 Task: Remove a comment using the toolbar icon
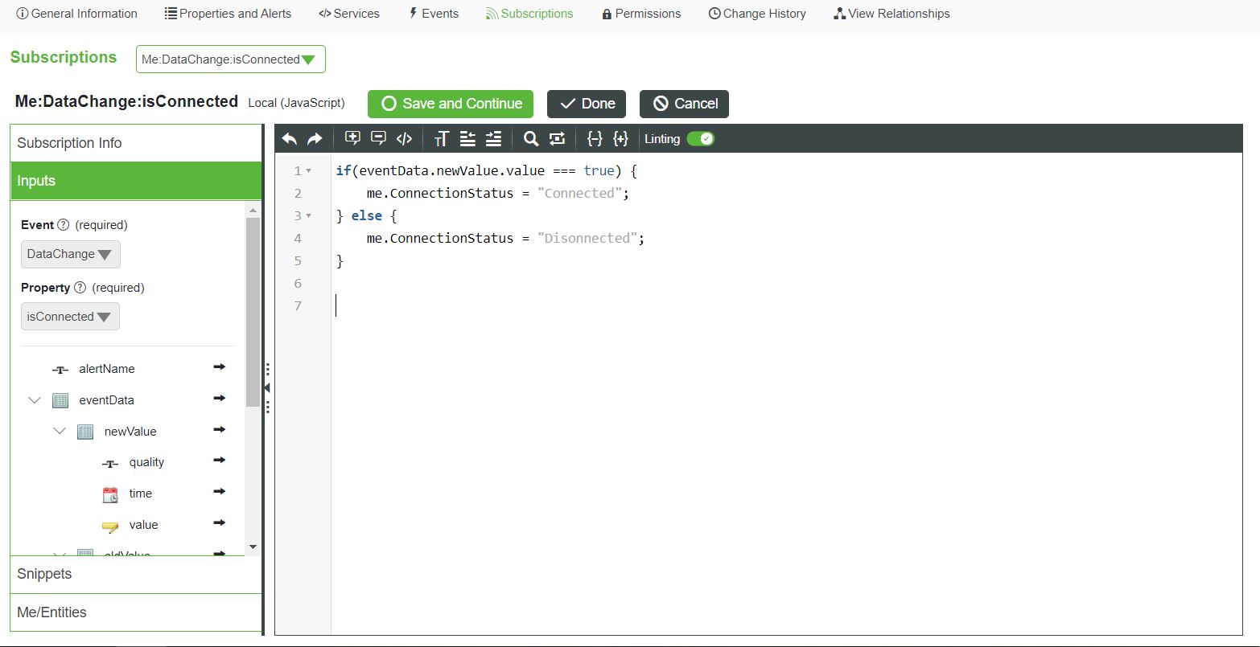[378, 138]
